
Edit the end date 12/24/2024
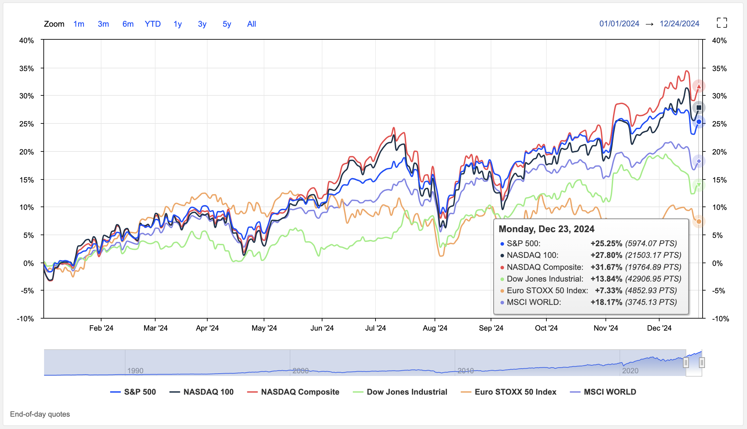coord(679,24)
